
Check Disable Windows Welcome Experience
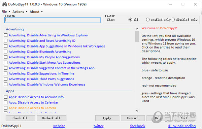pos(5,85)
